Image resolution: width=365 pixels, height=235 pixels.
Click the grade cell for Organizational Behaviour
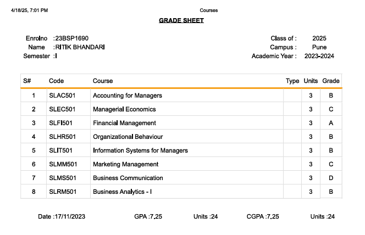click(331, 137)
